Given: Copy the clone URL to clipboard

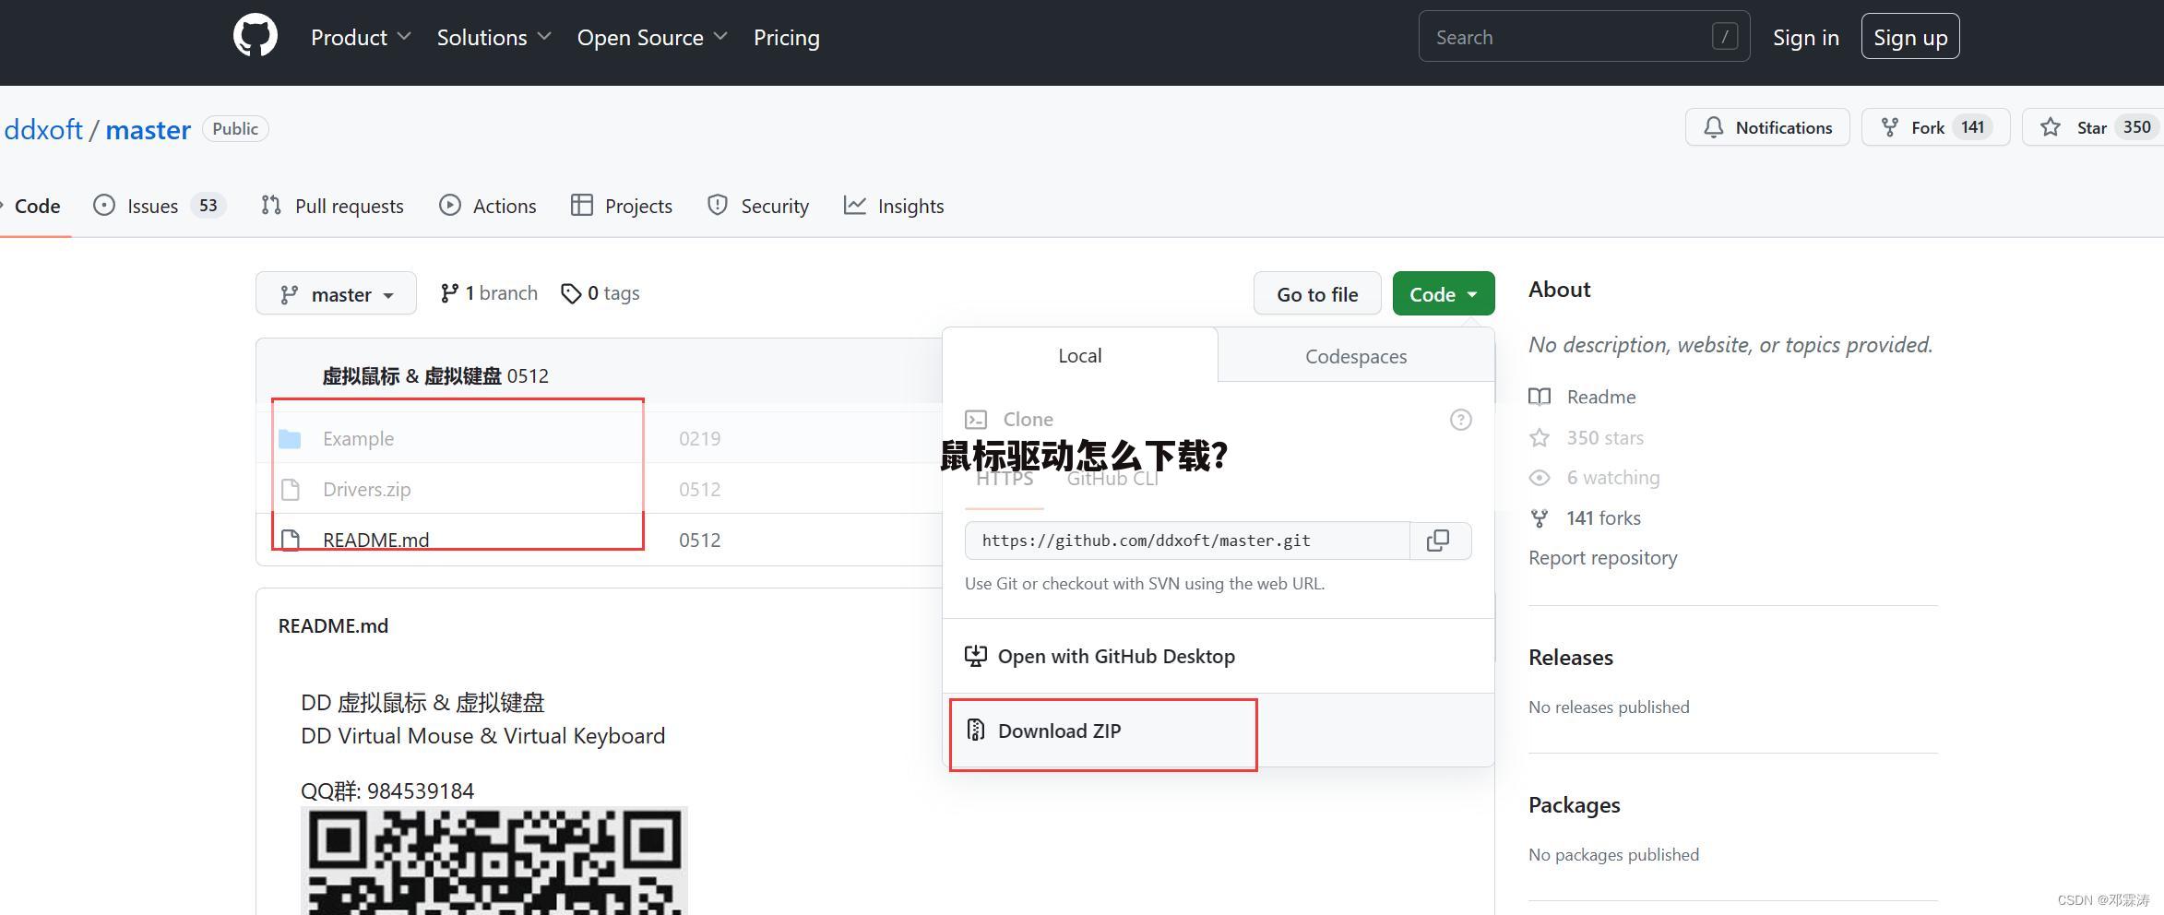Looking at the screenshot, I should (1438, 541).
